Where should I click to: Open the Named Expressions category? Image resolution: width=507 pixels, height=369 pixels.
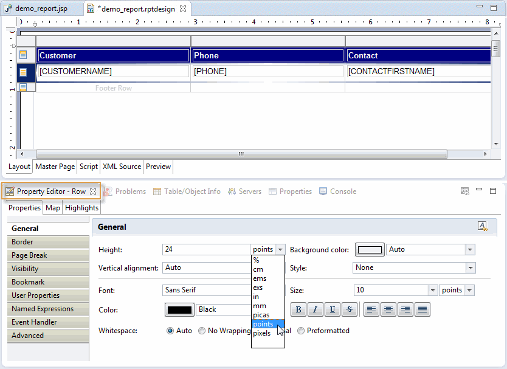pyautogui.click(x=48, y=309)
